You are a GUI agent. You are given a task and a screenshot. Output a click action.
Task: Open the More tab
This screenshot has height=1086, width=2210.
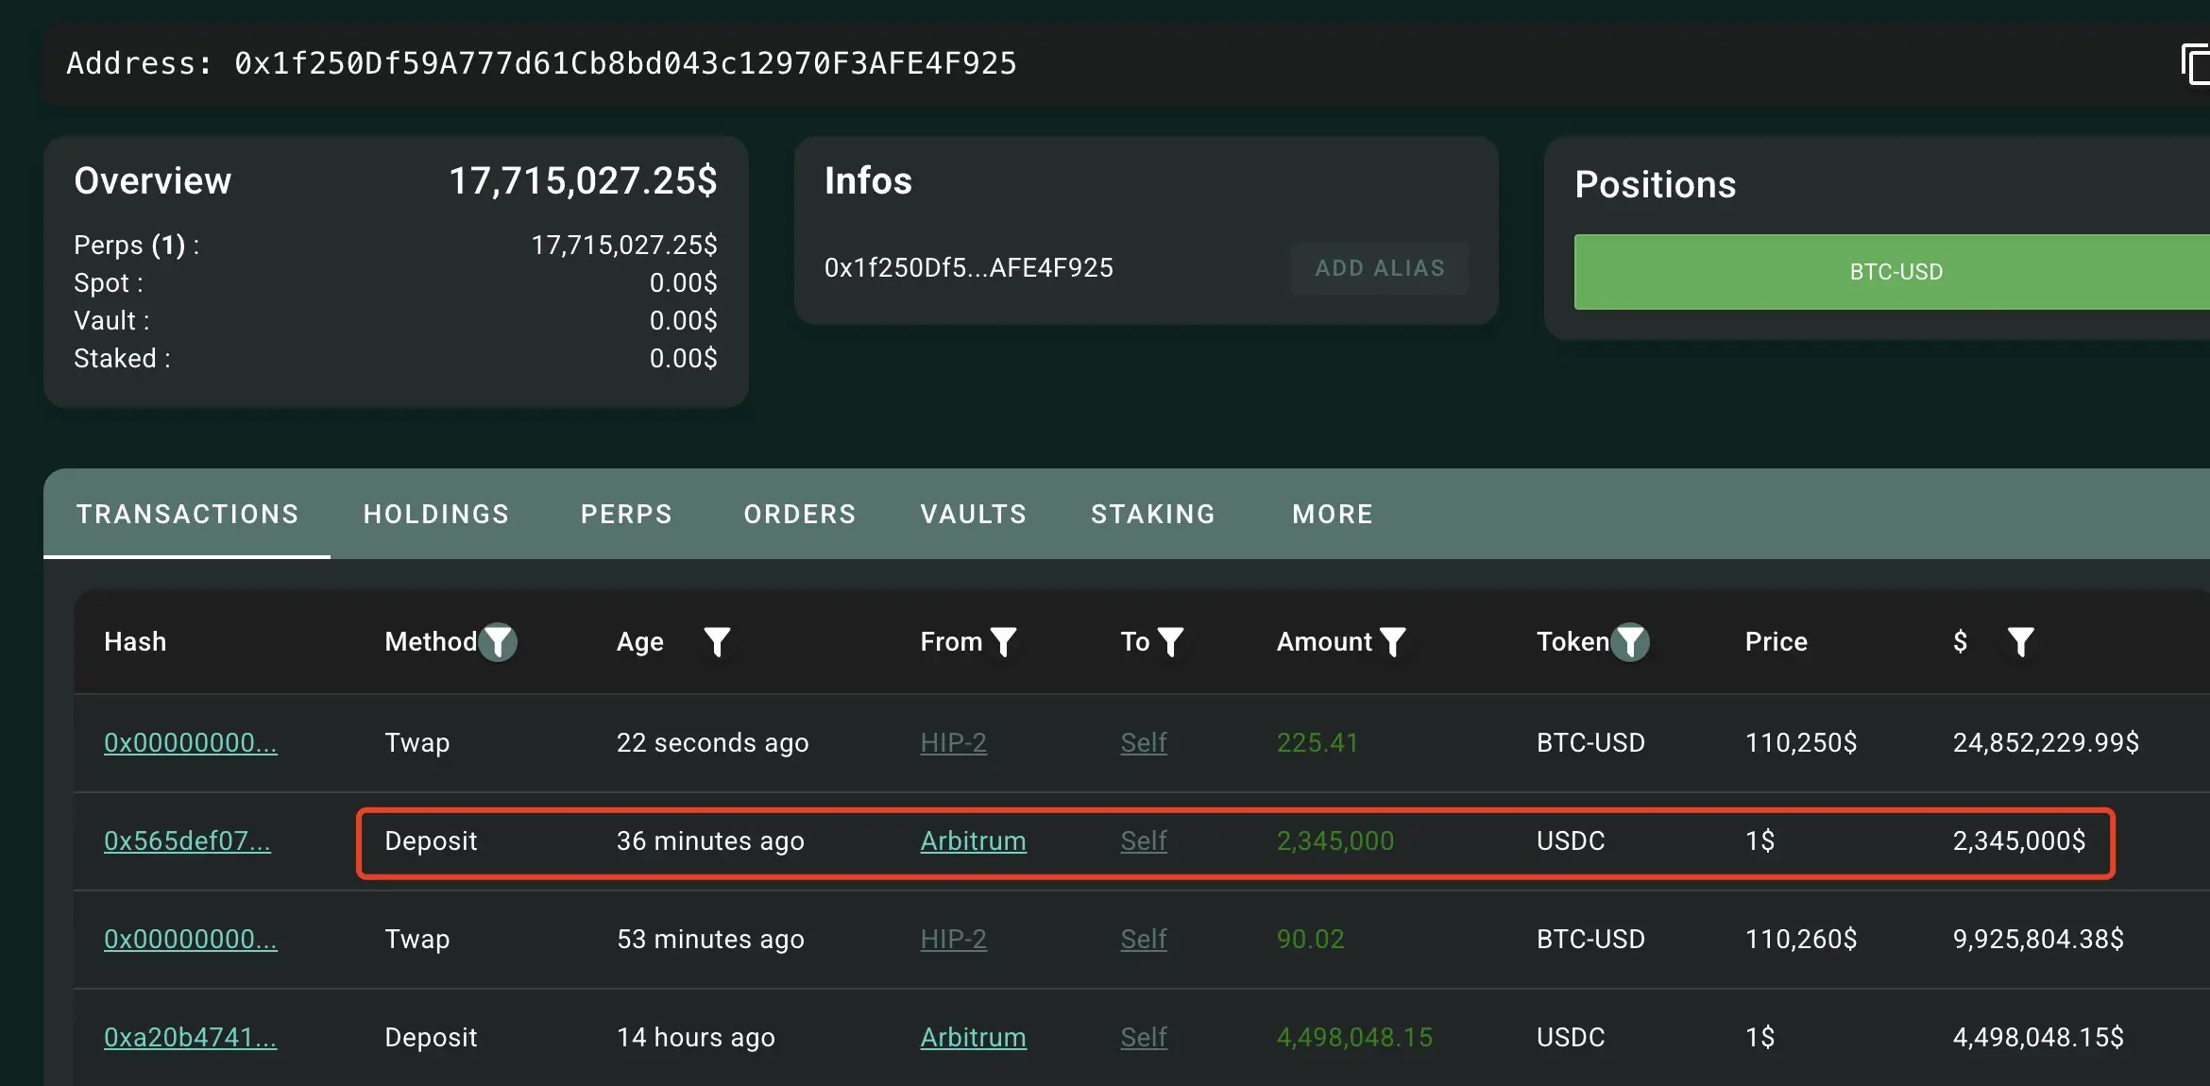[1333, 514]
